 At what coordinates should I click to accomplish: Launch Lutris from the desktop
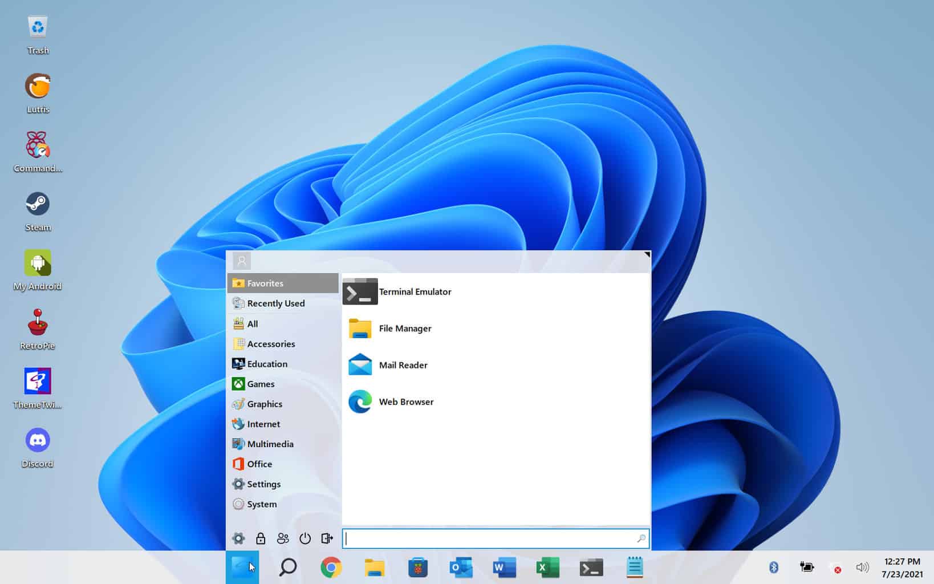[38, 94]
